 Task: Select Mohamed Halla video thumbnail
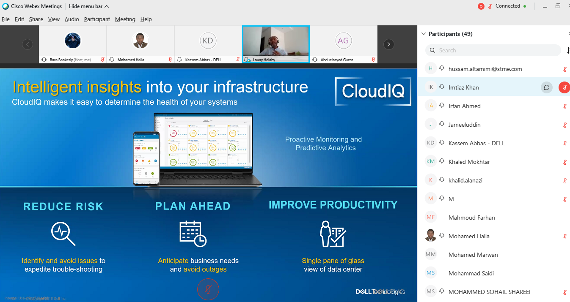(x=140, y=44)
